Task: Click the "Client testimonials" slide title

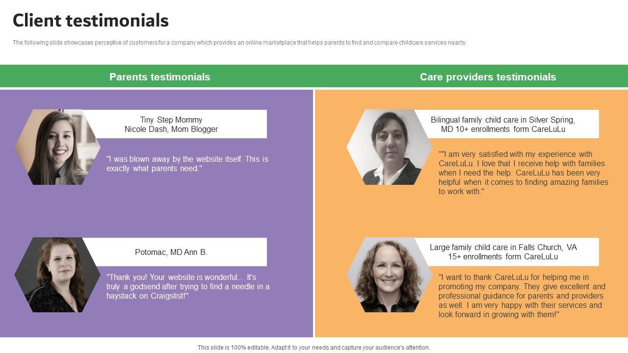Action: [91, 21]
